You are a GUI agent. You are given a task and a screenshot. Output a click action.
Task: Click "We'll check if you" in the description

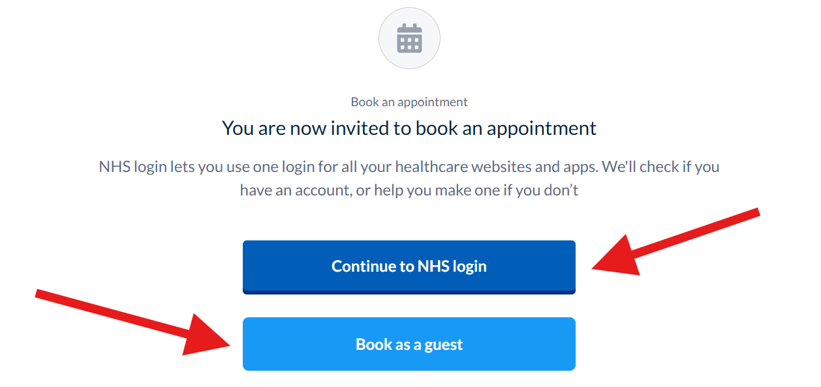pos(660,167)
